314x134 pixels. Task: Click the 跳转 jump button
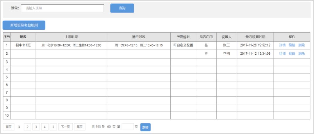click(145, 127)
